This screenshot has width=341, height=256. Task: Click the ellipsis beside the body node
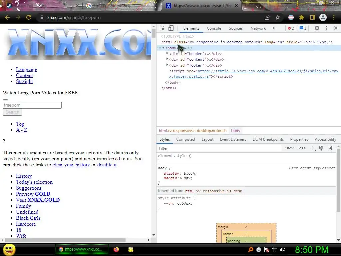(x=159, y=48)
